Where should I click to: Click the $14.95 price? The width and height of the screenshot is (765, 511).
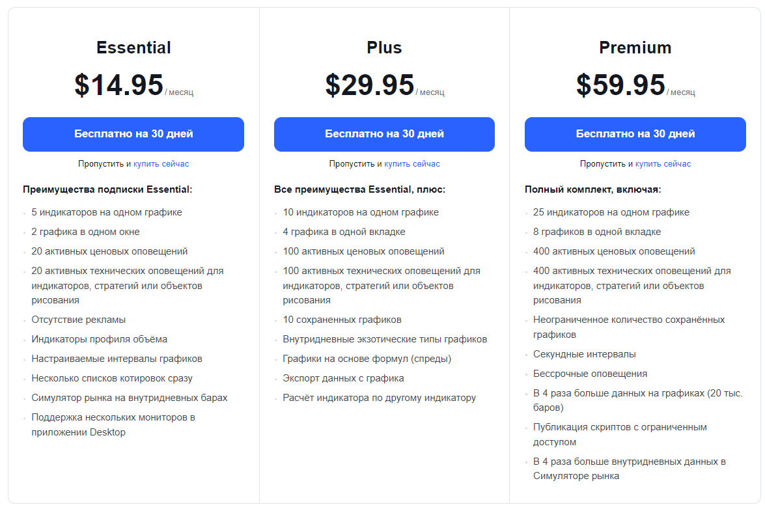coord(119,85)
